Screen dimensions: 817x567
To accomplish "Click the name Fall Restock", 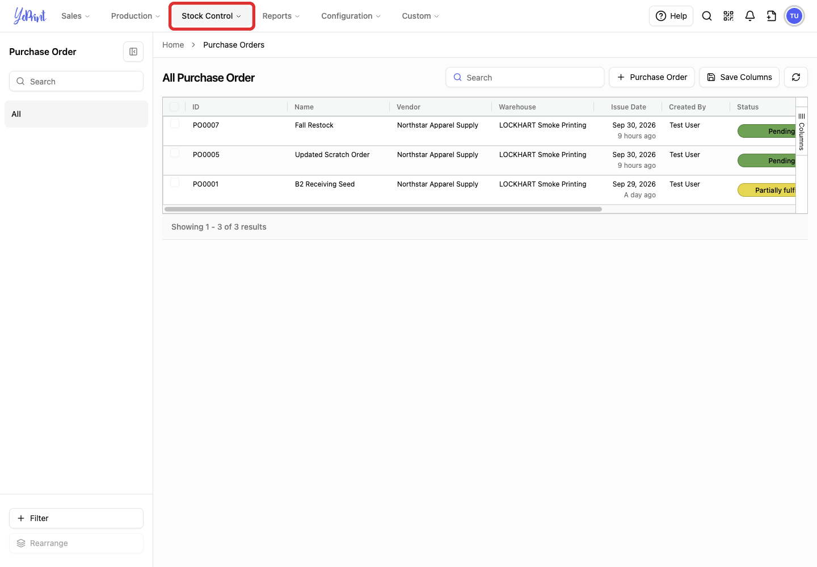I will (x=314, y=125).
